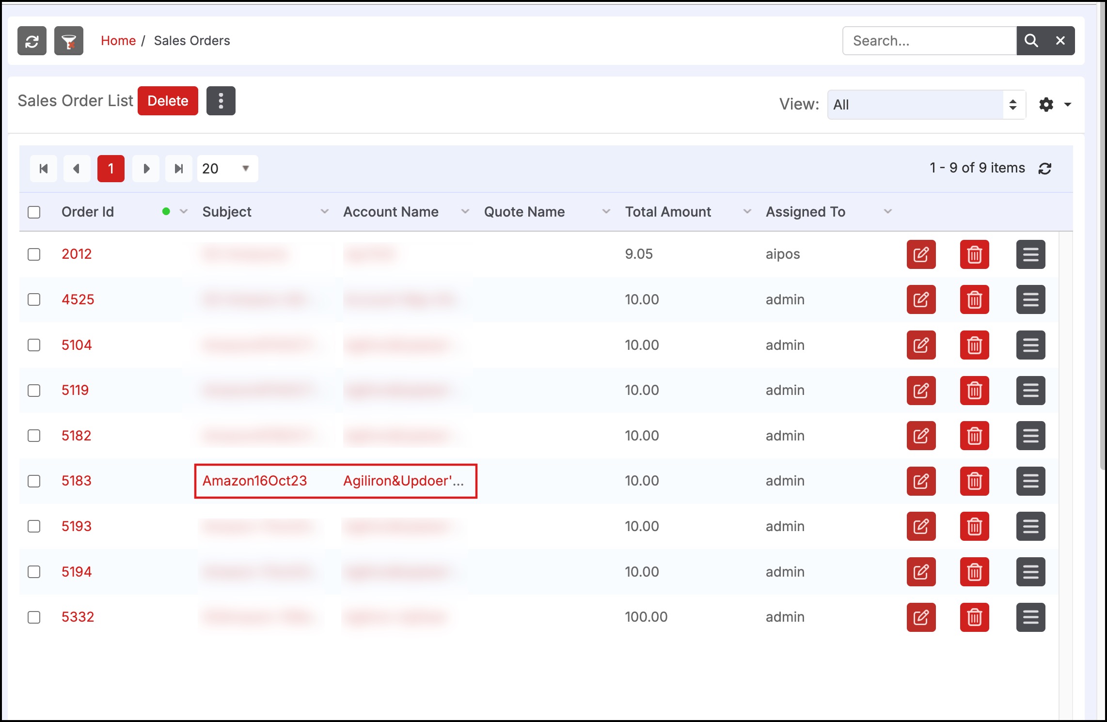Check the box for order 5183
Viewport: 1107px width, 722px height.
coord(34,481)
